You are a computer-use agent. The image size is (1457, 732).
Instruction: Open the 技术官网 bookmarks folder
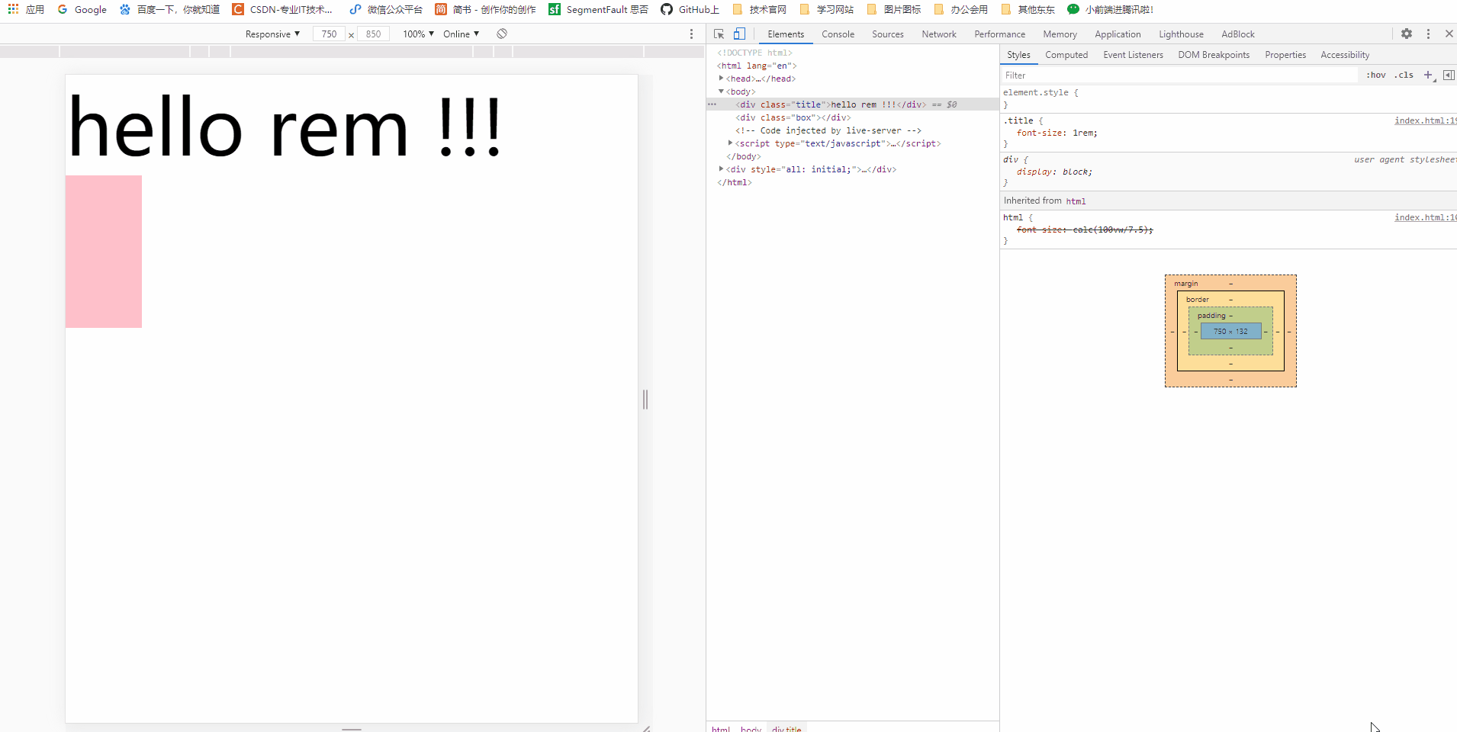[759, 9]
